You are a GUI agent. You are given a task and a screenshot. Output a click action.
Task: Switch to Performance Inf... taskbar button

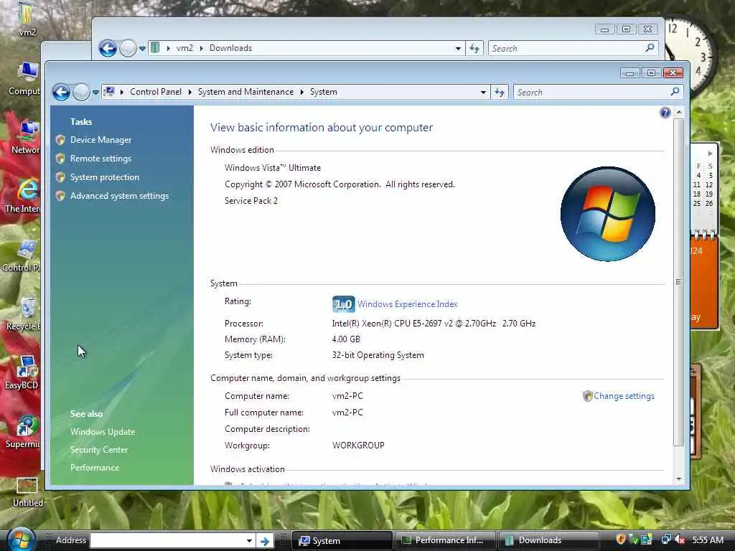[445, 540]
